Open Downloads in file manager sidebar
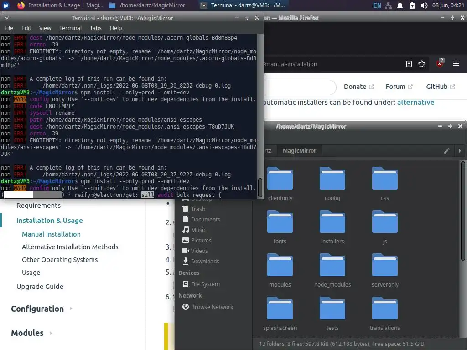This screenshot has width=467, height=350. pos(201,261)
